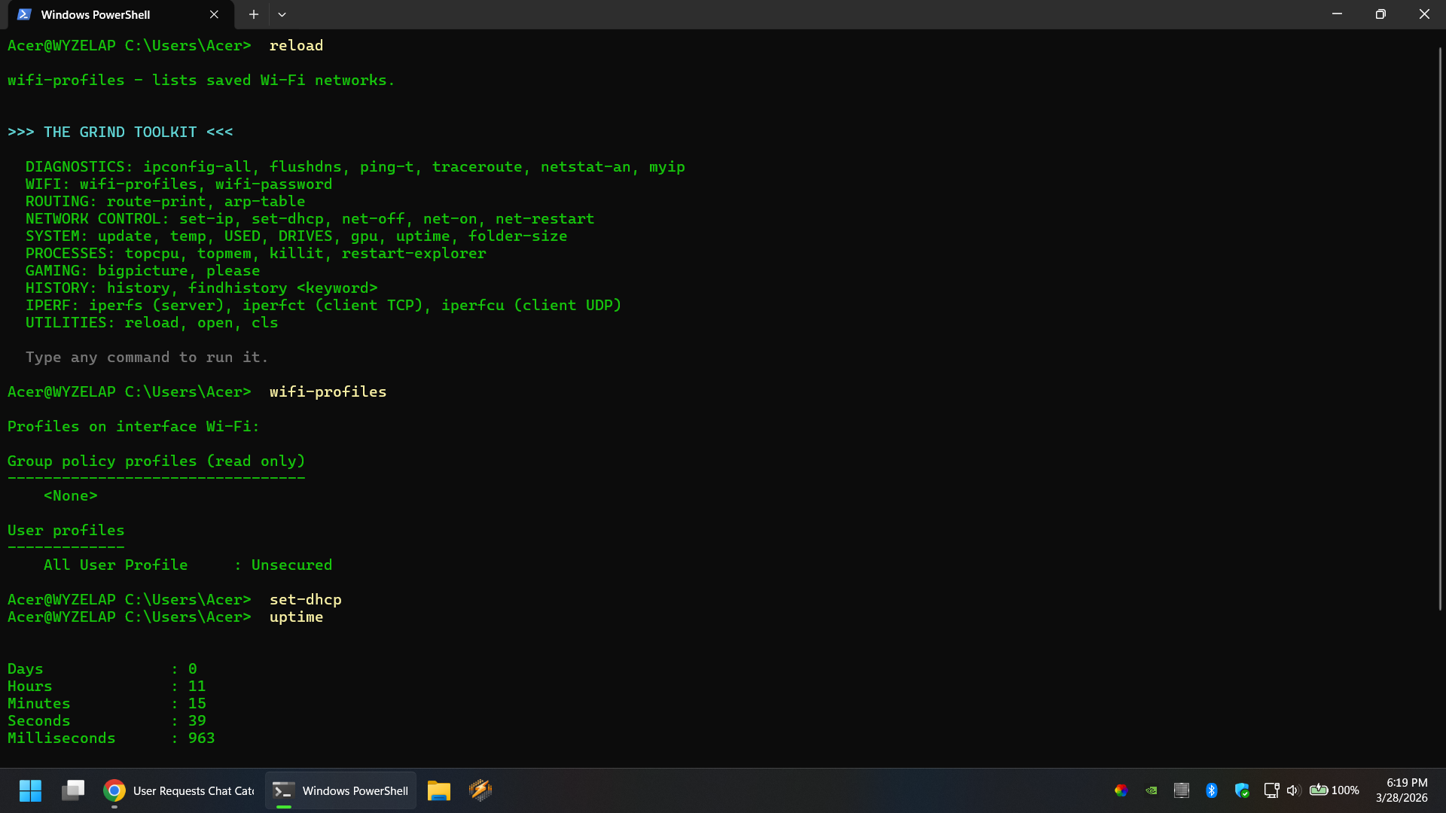Expand the new tab profile dropdown chevron
1446x813 pixels.
(282, 14)
